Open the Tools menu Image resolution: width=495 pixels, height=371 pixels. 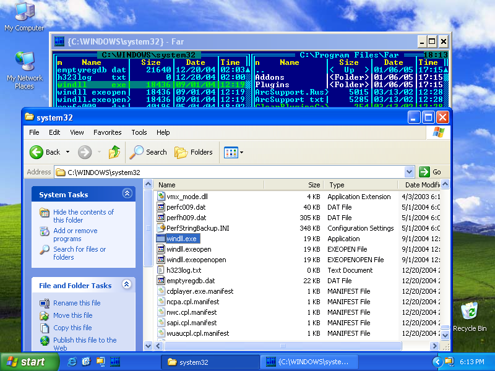coord(139,132)
